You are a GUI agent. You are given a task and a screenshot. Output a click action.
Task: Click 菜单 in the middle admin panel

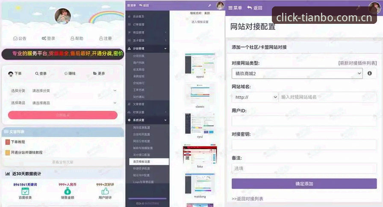coord(131,6)
